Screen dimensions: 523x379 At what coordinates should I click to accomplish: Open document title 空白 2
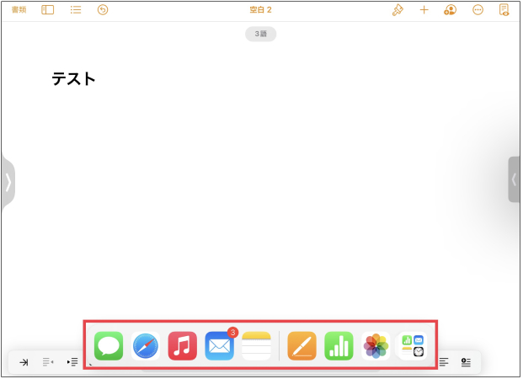260,9
